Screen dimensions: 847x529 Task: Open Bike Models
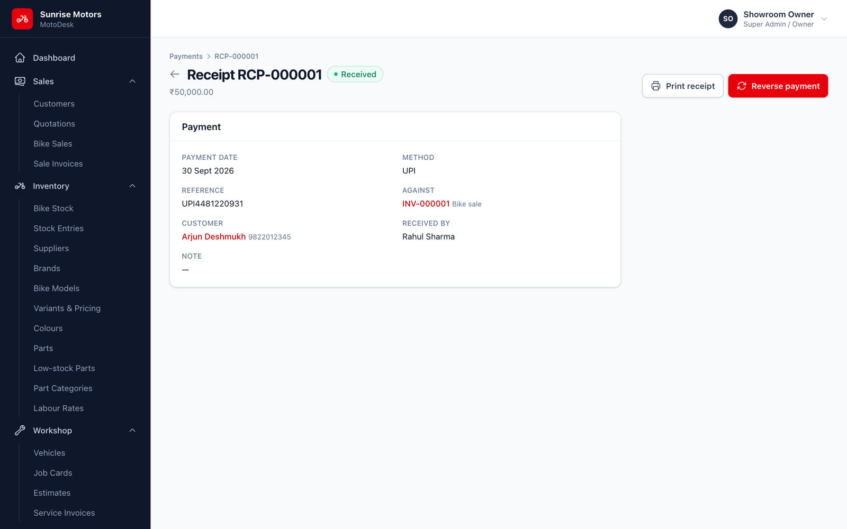[57, 288]
